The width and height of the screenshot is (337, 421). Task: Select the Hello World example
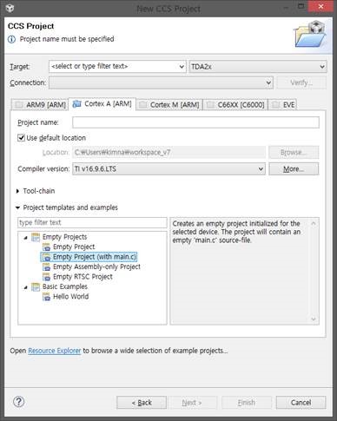pyautogui.click(x=70, y=297)
